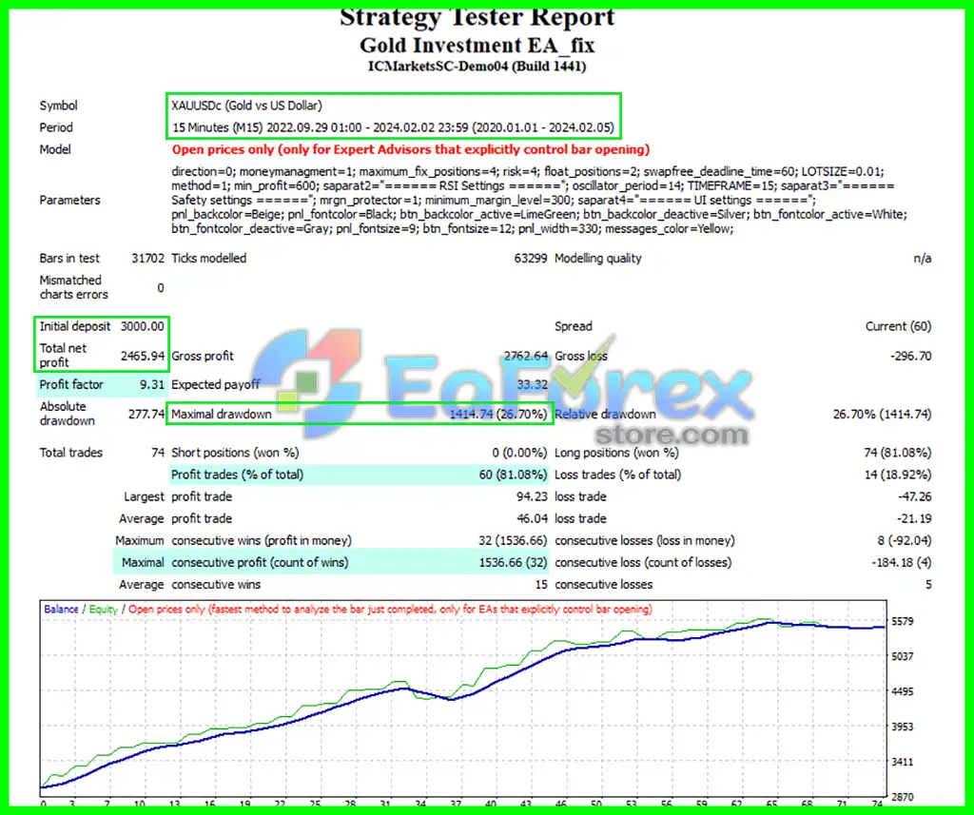Click the chart axis value 4495
The height and width of the screenshot is (815, 974).
[902, 691]
